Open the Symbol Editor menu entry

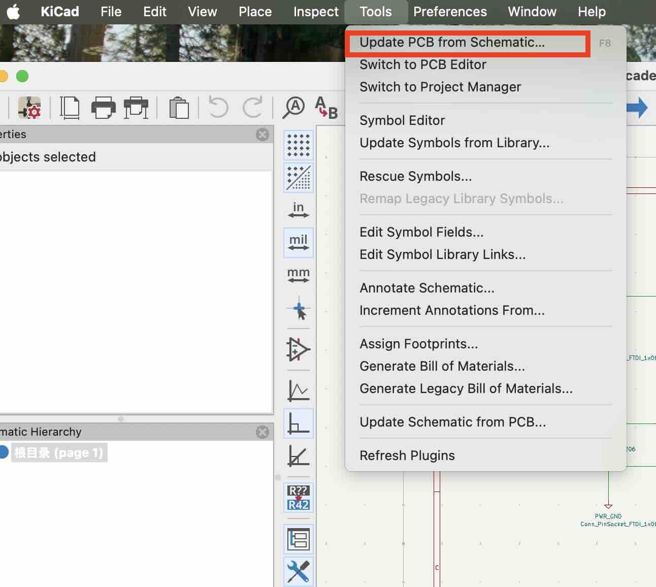click(485, 120)
